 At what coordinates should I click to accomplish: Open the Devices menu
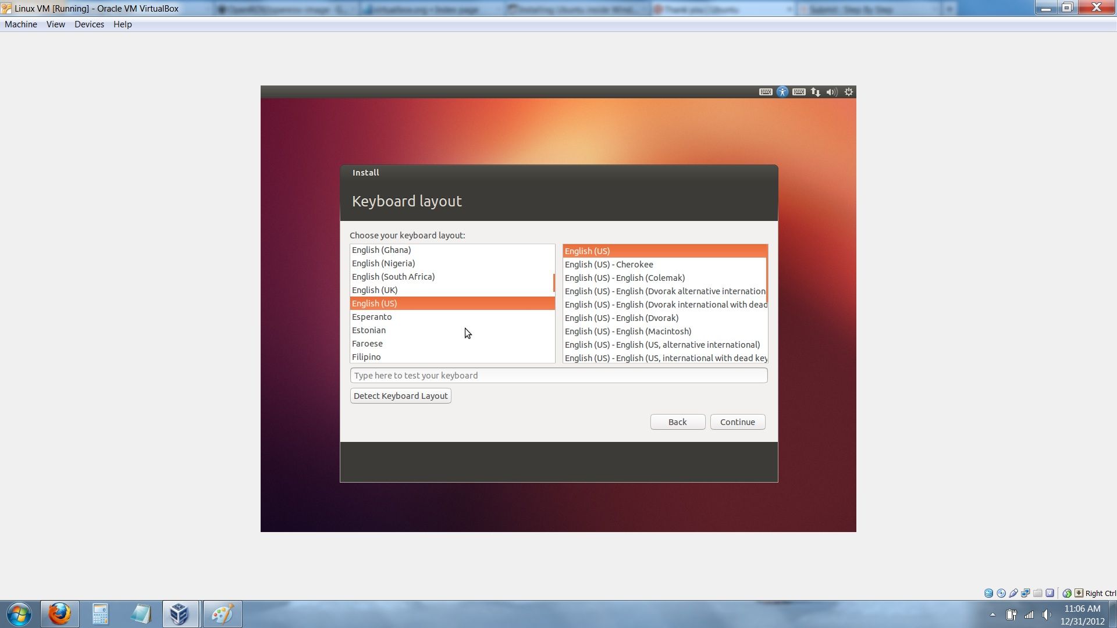pyautogui.click(x=90, y=24)
